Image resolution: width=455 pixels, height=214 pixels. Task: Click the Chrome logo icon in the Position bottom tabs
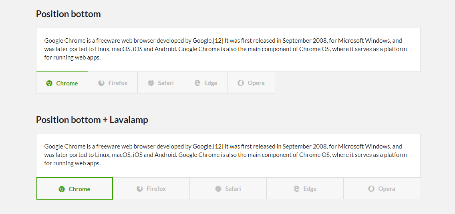tap(49, 83)
